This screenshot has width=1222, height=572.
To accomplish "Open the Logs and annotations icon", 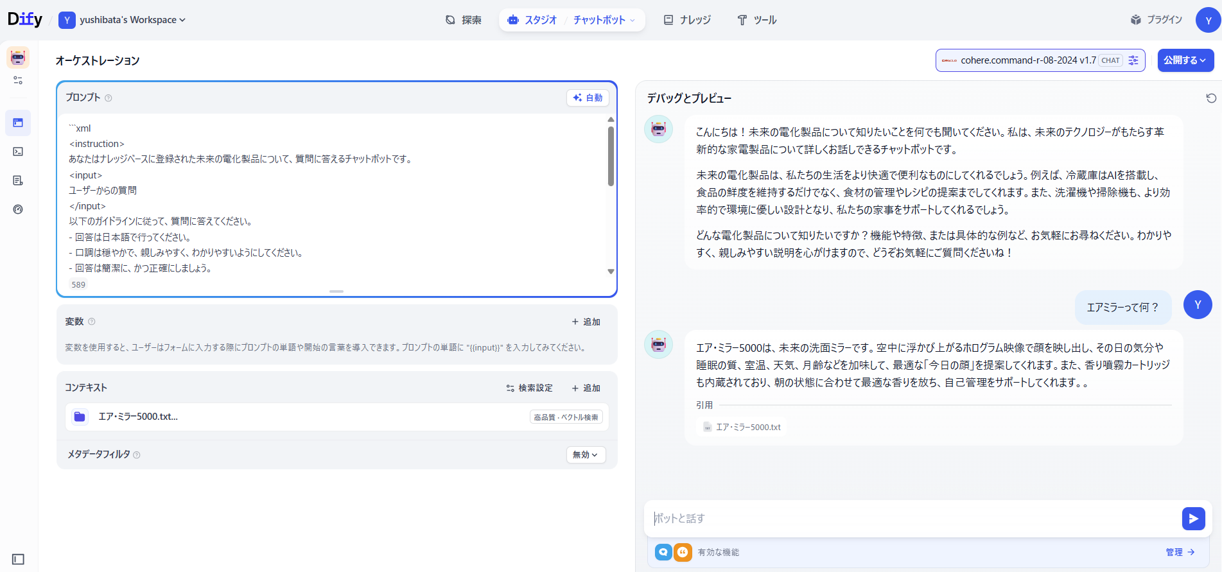I will click(x=18, y=180).
